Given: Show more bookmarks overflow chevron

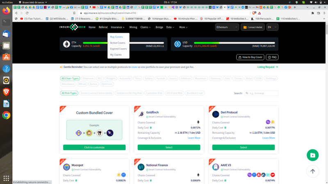Looking at the screenshot, I should (324, 18).
